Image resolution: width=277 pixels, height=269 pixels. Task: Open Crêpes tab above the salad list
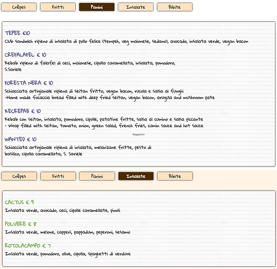click(19, 176)
